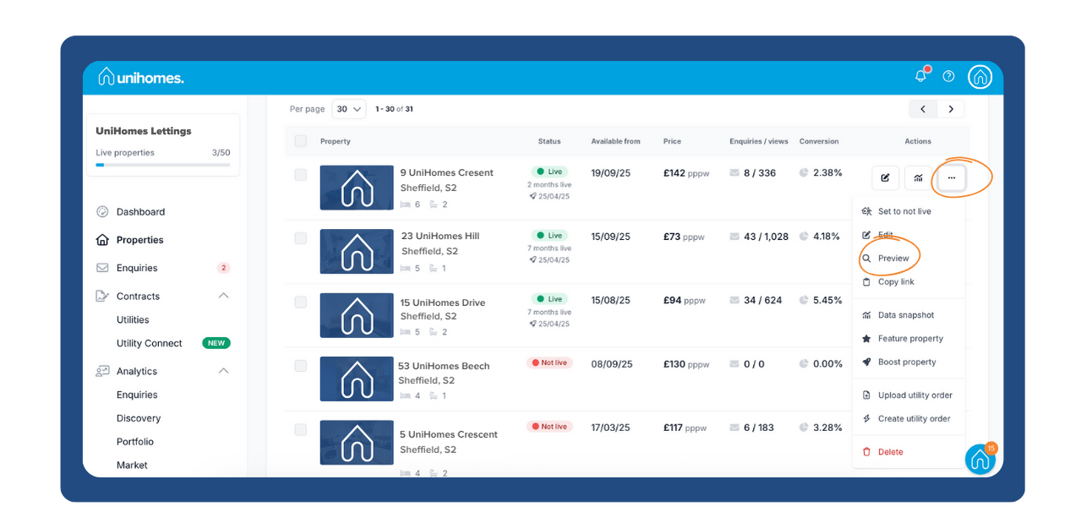This screenshot has width=1070, height=518.
Task: Tick checkbox for 53 UniHomes Beech
Action: tap(300, 366)
